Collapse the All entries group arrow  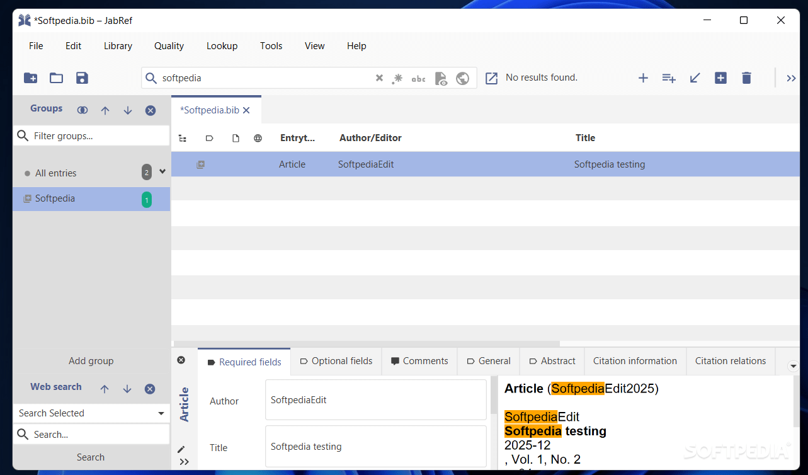162,171
